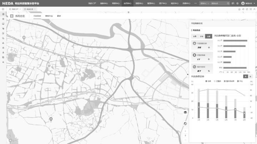Toggle trend chart to month view
This screenshot has width=257, height=144.
[x=245, y=76]
